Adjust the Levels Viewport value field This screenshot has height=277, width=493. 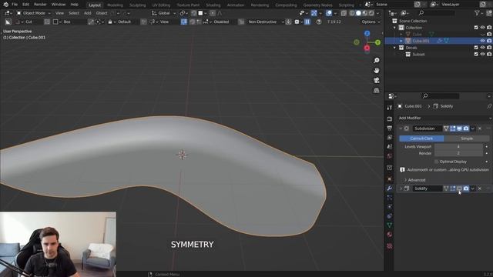point(458,147)
